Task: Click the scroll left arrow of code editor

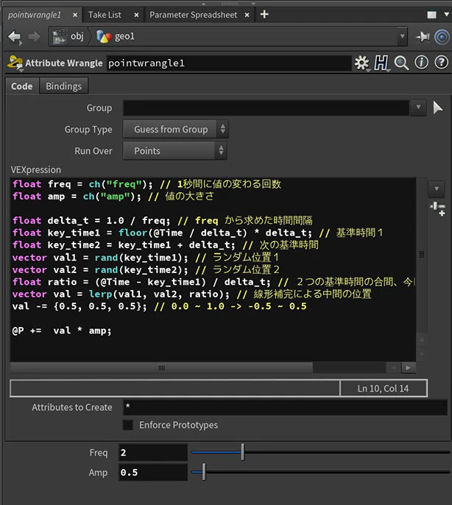Action: [393, 368]
